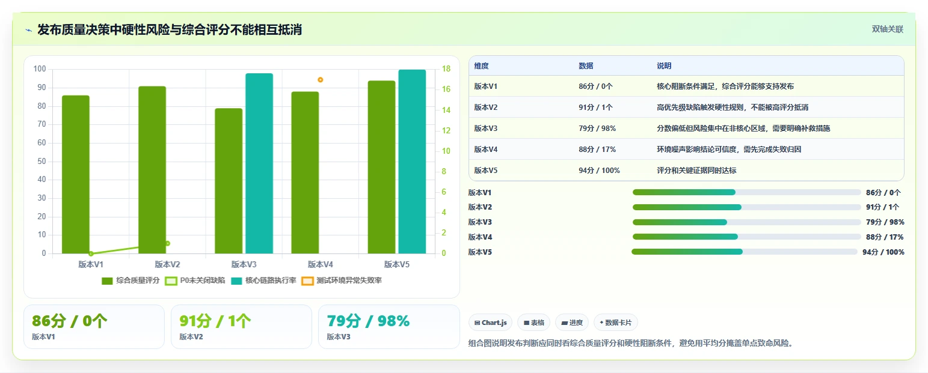Click the 版本V5 progress bar
Viewport: 928px width, 373px height.
745,252
